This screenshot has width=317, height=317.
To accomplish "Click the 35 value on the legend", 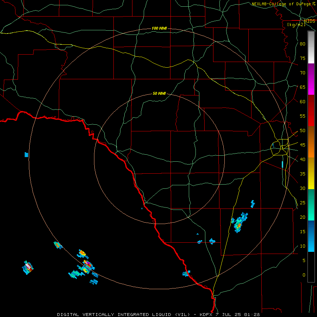I will tap(303, 174).
